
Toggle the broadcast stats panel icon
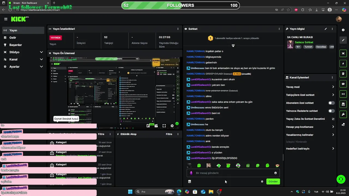343,94
